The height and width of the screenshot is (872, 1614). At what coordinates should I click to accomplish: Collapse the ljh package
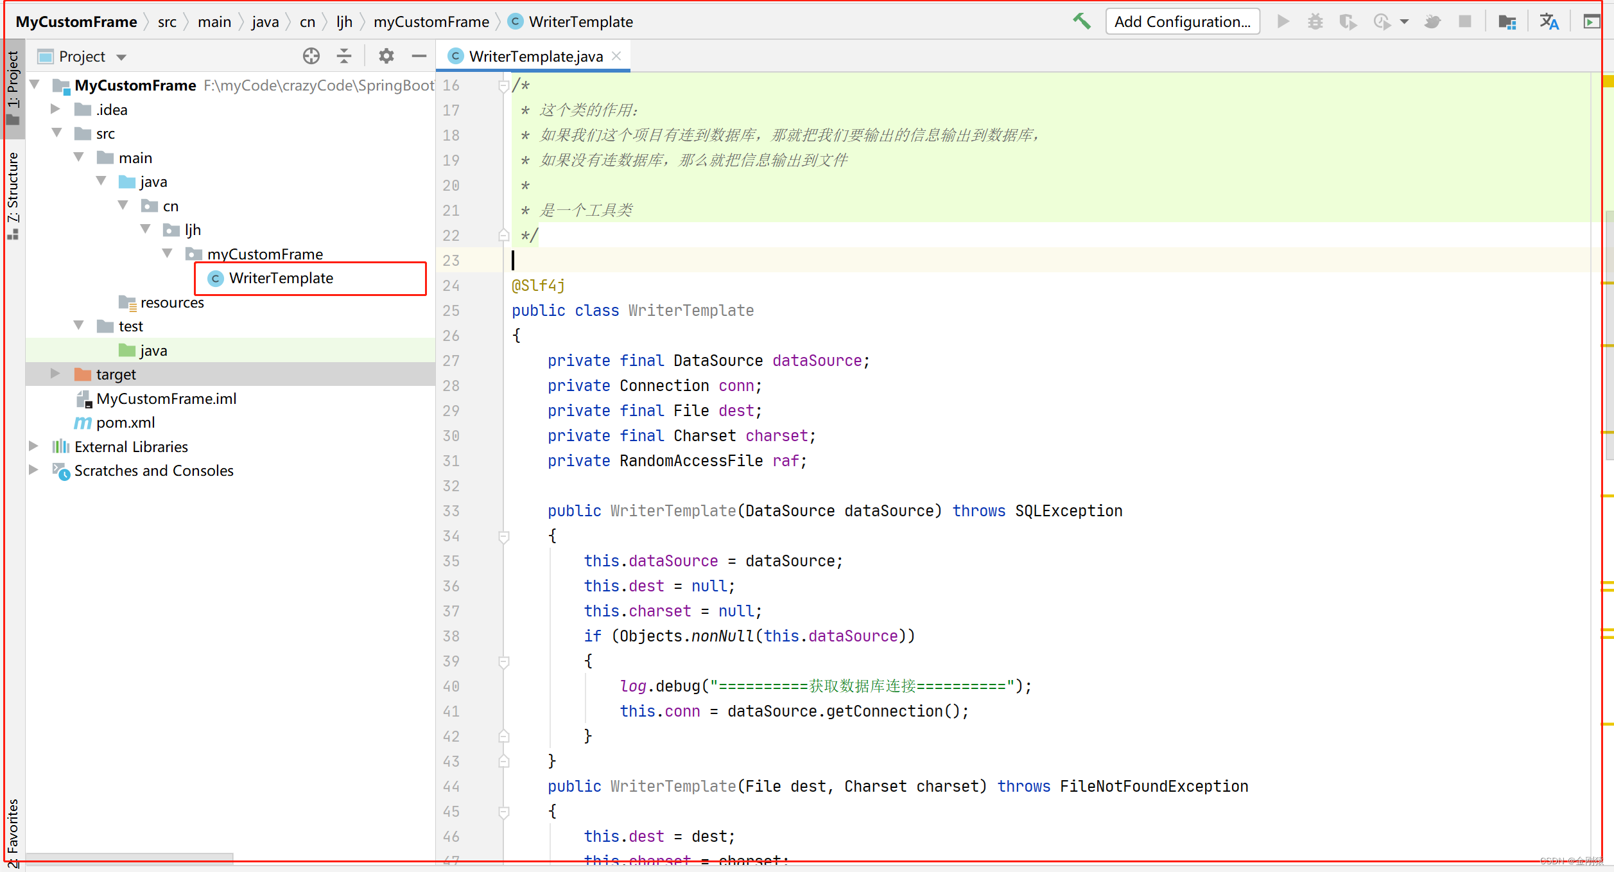click(145, 229)
